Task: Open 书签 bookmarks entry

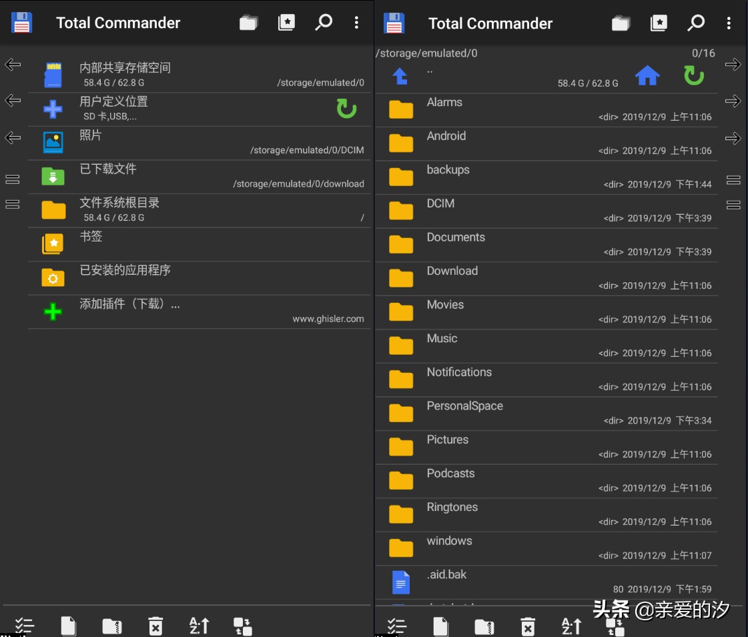Action: 91,237
